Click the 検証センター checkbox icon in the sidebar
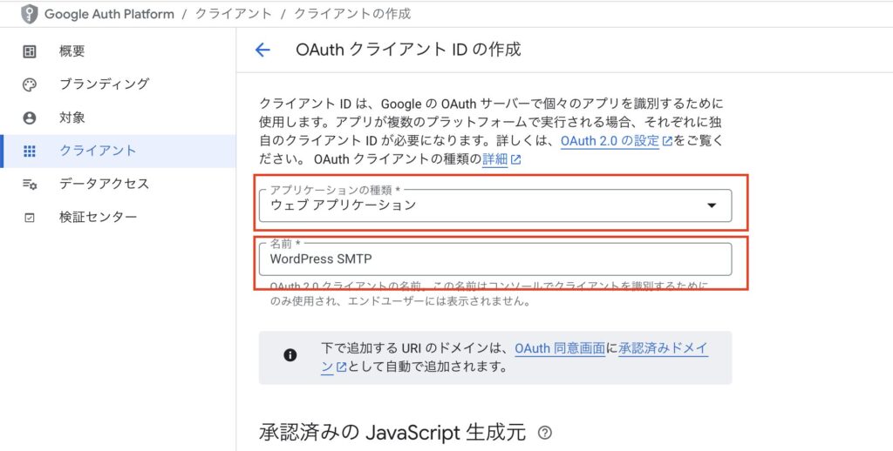Screen dimensions: 893x451 tap(29, 218)
